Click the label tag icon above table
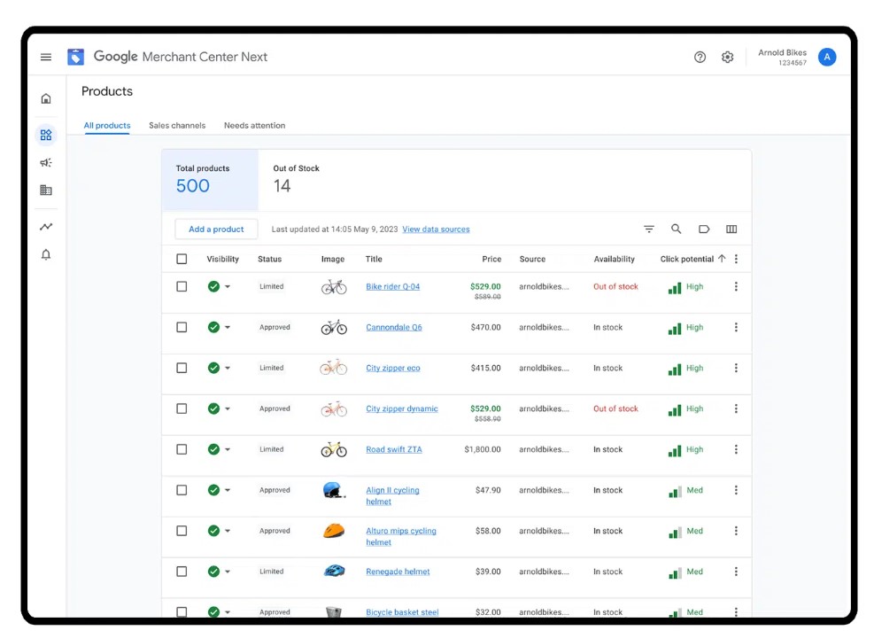Screen dimensions: 874x638 click(704, 230)
